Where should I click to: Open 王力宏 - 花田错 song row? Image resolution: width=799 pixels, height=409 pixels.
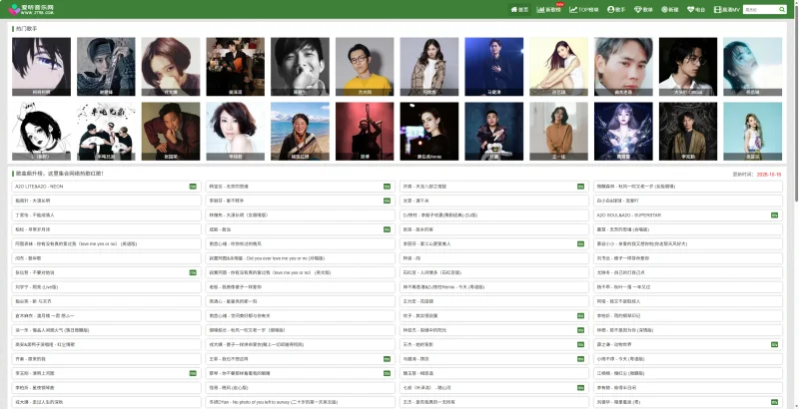(x=494, y=301)
